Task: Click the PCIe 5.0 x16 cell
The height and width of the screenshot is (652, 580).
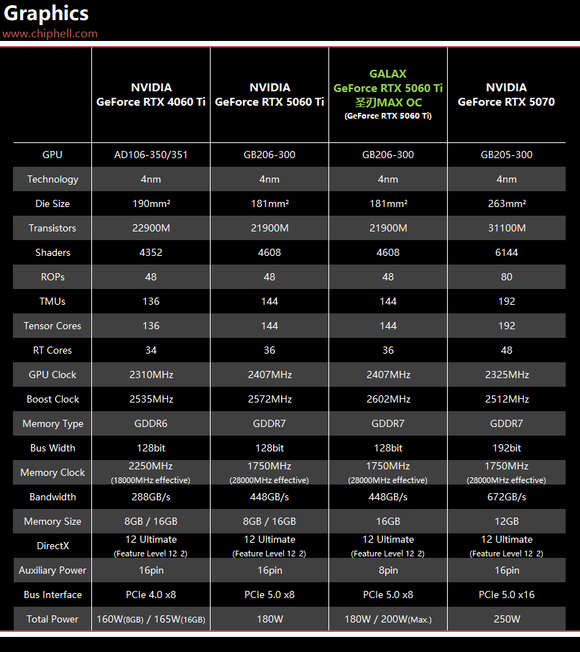Action: [x=507, y=594]
